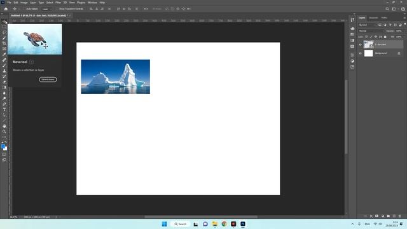This screenshot has width=407, height=229.
Task: Add a layer mask from panel footer
Action: point(377,216)
